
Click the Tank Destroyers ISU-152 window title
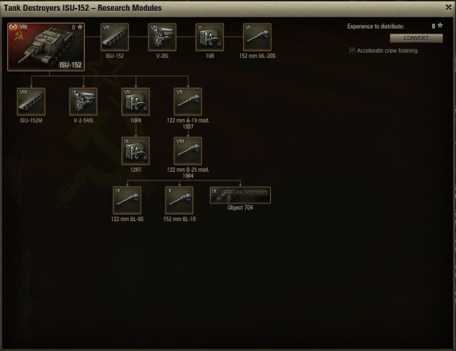[x=83, y=8]
